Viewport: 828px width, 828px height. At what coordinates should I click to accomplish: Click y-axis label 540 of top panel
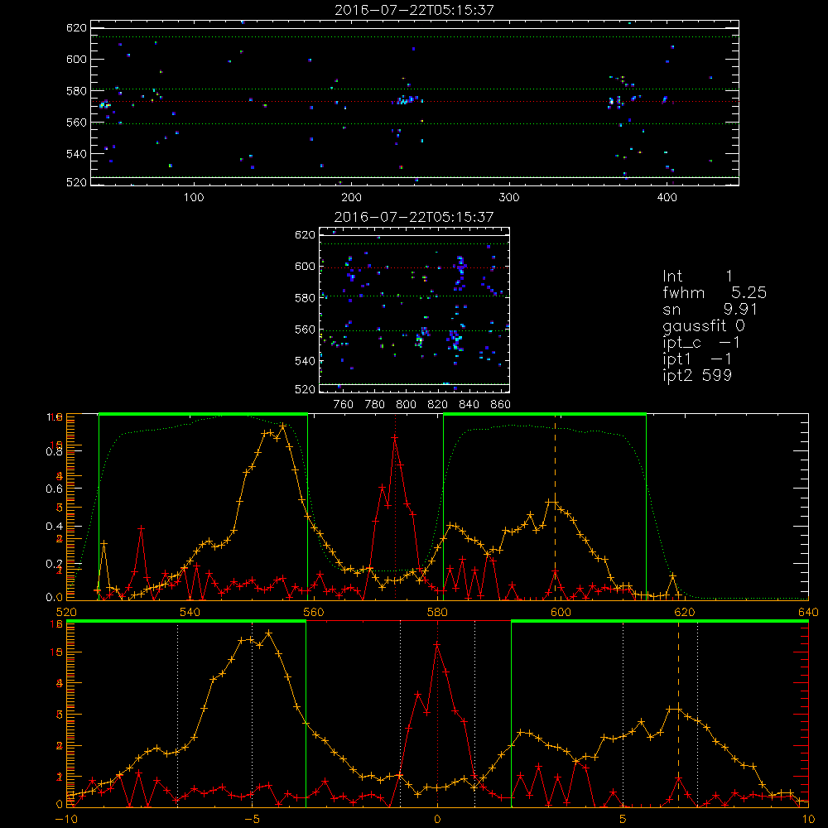pyautogui.click(x=76, y=154)
